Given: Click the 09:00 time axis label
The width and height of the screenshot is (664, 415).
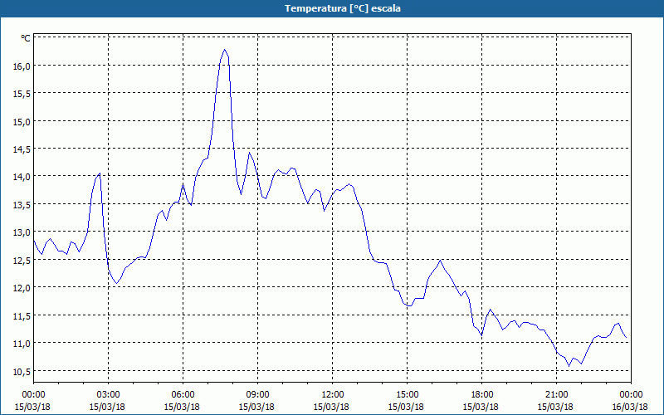Looking at the screenshot, I should tap(257, 395).
